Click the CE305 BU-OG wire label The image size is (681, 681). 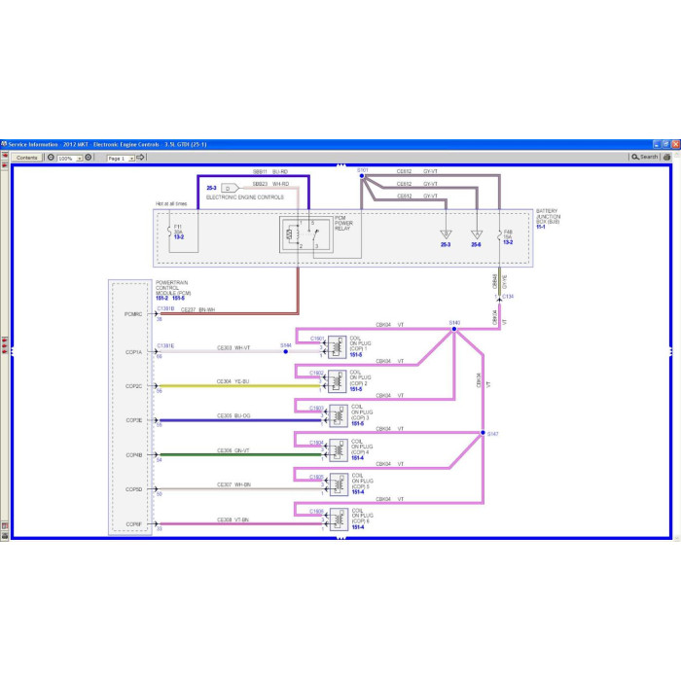233,416
